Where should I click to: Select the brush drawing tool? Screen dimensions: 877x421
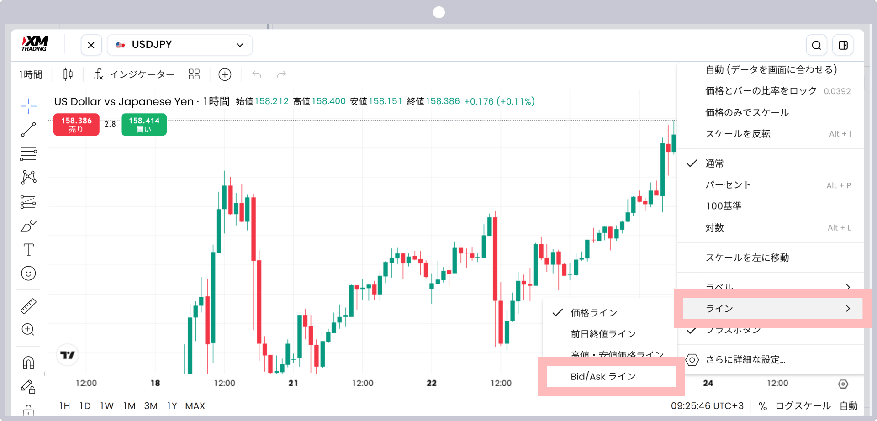(29, 226)
